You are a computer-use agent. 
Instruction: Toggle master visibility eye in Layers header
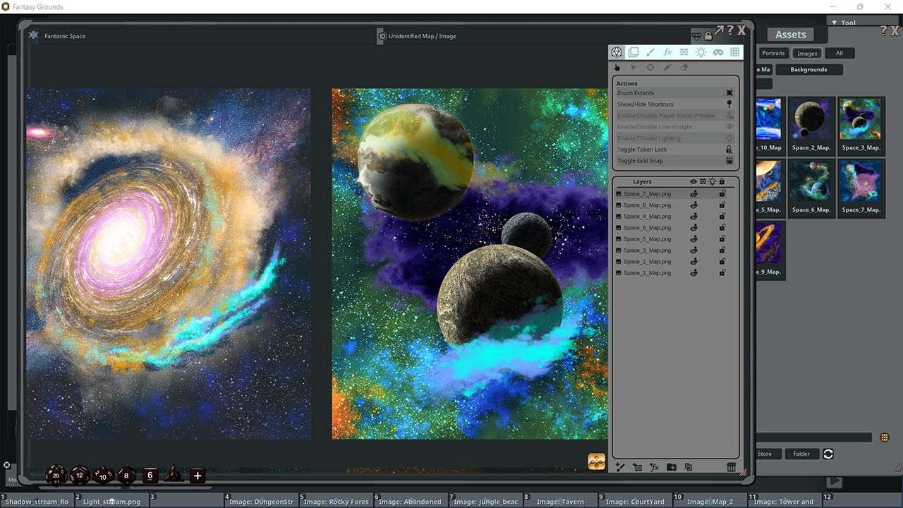pos(693,181)
